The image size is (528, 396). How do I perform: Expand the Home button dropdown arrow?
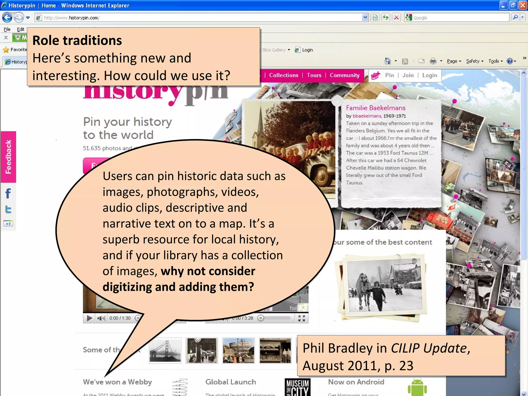coord(396,61)
